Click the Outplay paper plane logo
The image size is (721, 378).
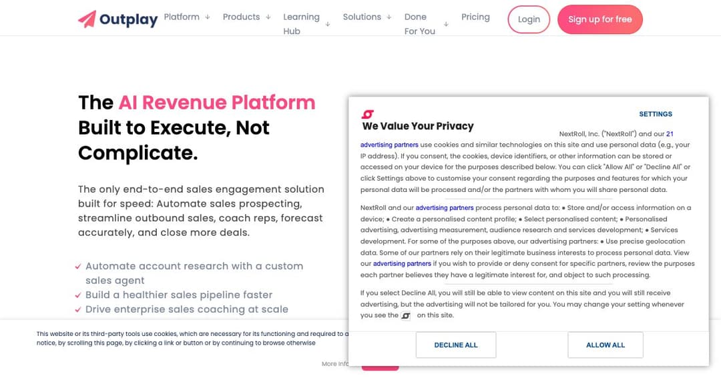(x=87, y=19)
